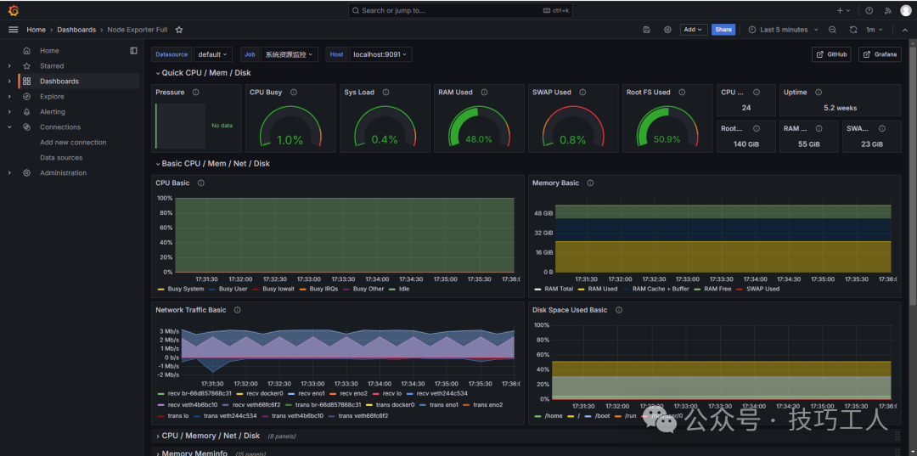Open the Last 5 minutes time picker

pos(783,30)
